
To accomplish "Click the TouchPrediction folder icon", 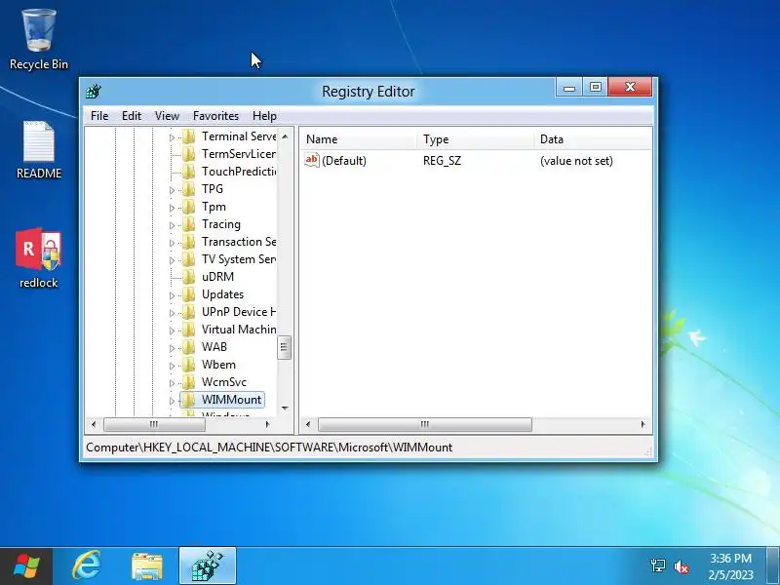I will coord(188,172).
